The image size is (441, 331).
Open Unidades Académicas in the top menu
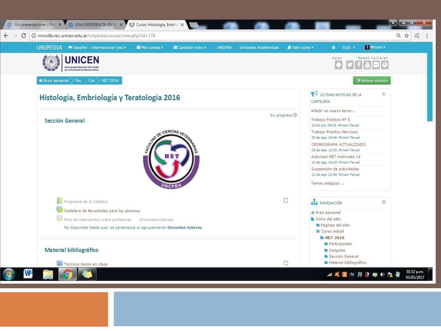coord(259,47)
